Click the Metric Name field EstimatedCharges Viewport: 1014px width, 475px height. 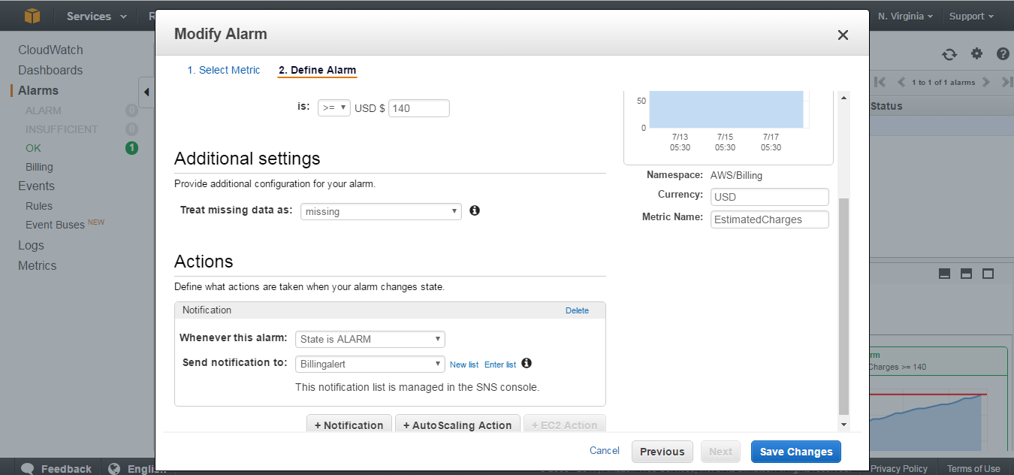click(x=770, y=219)
